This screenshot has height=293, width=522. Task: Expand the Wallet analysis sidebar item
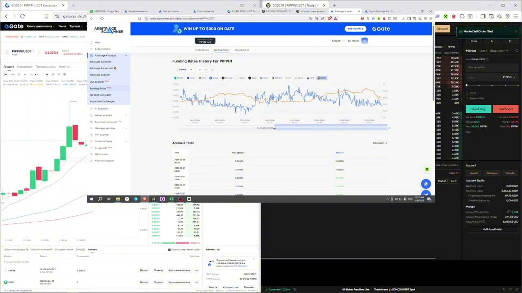(126, 115)
